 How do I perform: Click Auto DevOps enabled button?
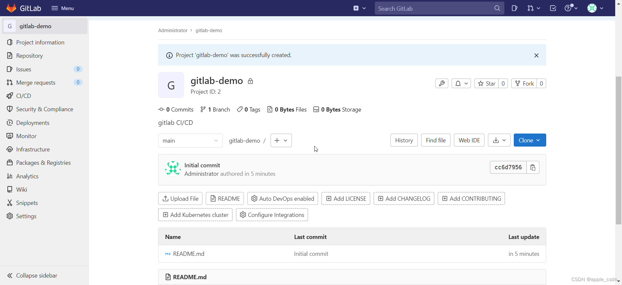282,198
